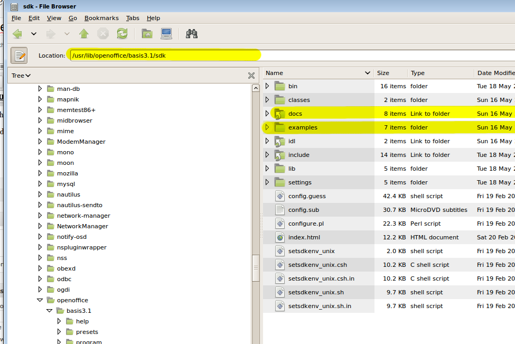Viewport: 515px width, 344px height.
Task: Open the View menu
Action: [54, 18]
